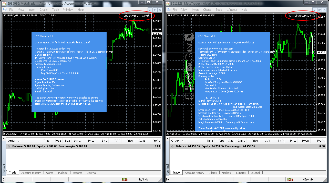Open the Insert menu in the EURJPY window
This screenshot has height=183, width=329.
(196, 10)
